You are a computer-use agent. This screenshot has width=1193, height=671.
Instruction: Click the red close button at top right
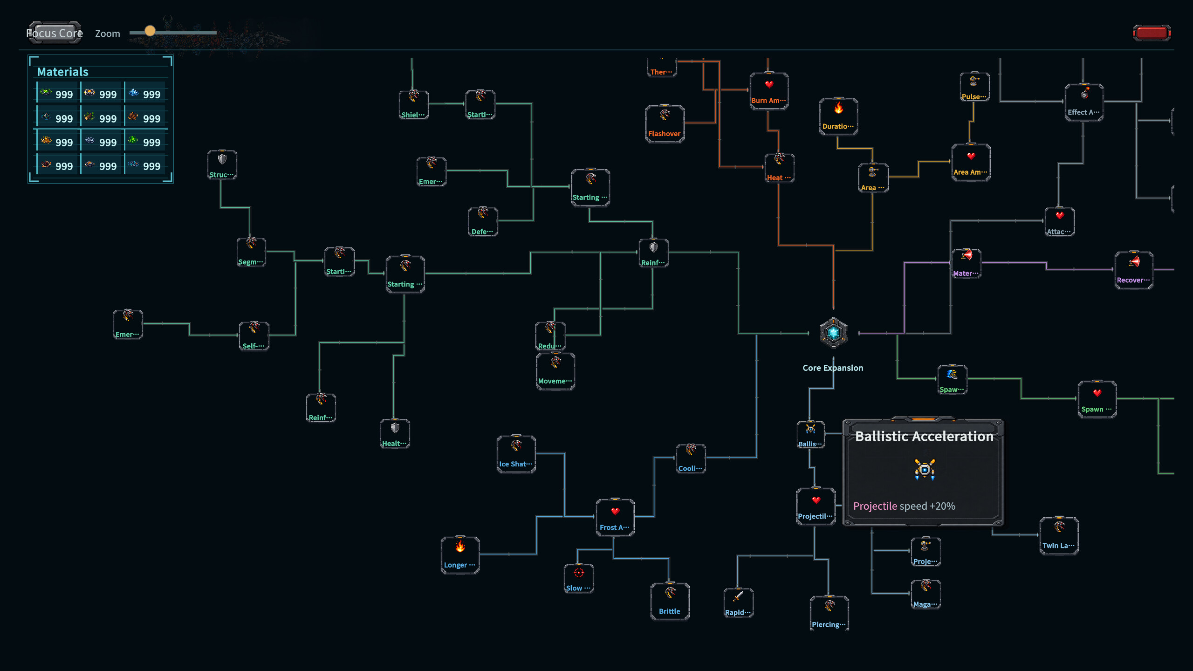point(1152,33)
